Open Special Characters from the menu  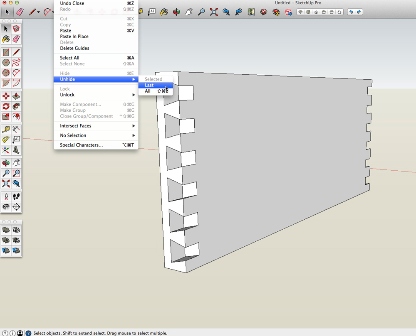[81, 145]
